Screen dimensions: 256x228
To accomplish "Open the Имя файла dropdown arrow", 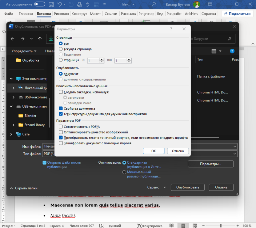I will (234, 146).
